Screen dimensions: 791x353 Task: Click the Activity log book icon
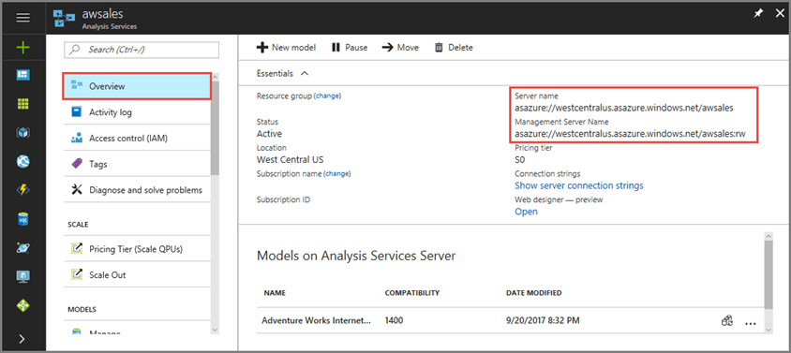[x=77, y=112]
